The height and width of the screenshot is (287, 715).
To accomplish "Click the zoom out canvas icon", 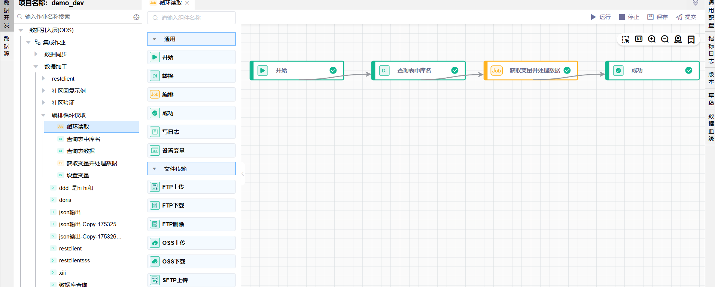I will coord(665,39).
